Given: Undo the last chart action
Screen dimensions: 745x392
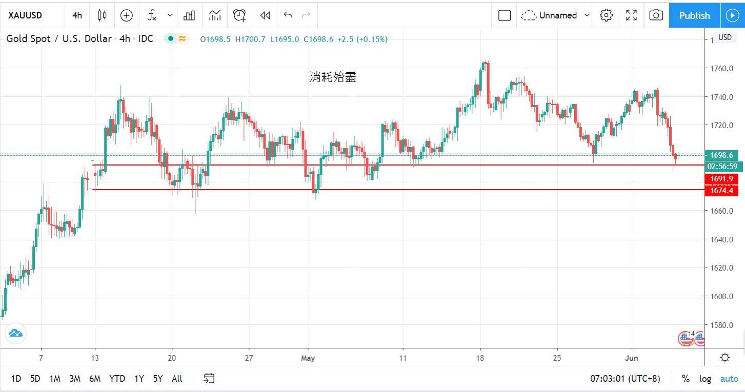Looking at the screenshot, I should tap(288, 15).
